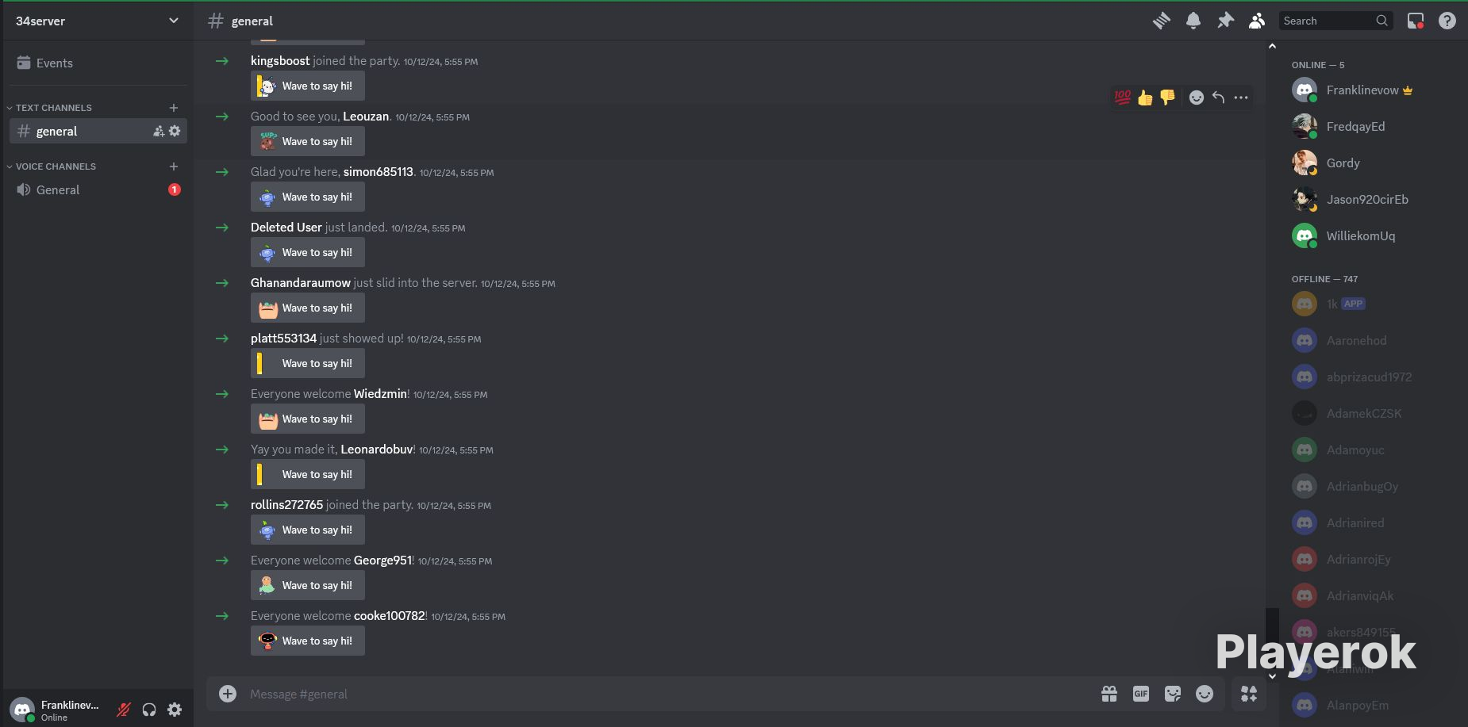The width and height of the screenshot is (1468, 727).
Task: Open the gift Nitro icon
Action: [1109, 694]
